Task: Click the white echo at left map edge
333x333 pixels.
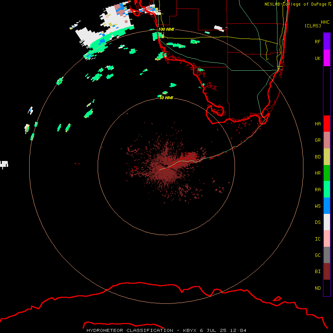Action: tap(4, 164)
